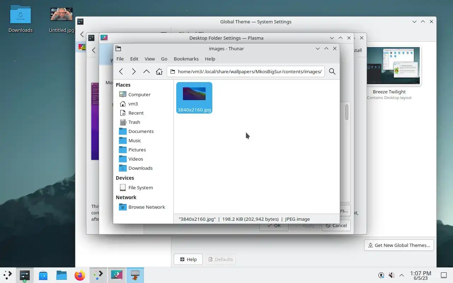Viewport: 453px width, 283px height.
Task: Go forward in Thunar toolbar
Action: point(134,71)
